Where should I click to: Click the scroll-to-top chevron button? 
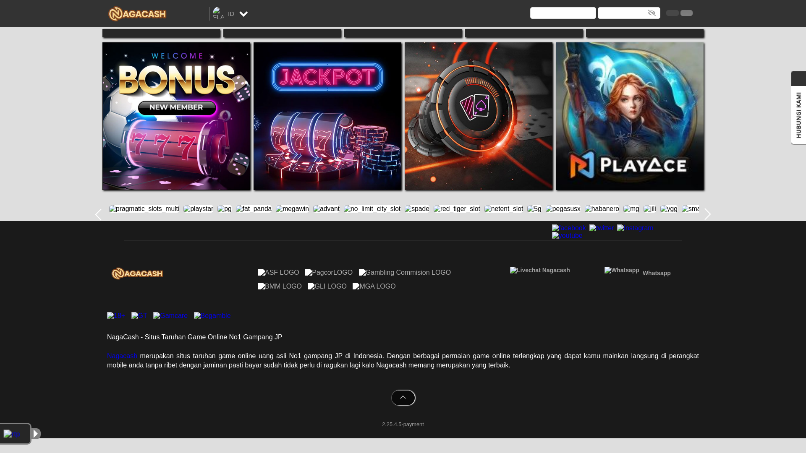coord(403,398)
